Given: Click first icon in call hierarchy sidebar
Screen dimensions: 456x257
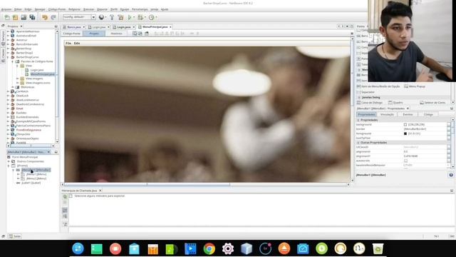Looking at the screenshot, I should [65, 196].
